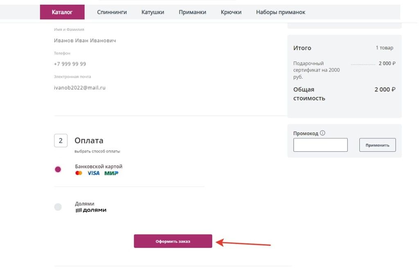Click the Mastercard payment logo
Viewport: 419px width, 279px height.
79,173
